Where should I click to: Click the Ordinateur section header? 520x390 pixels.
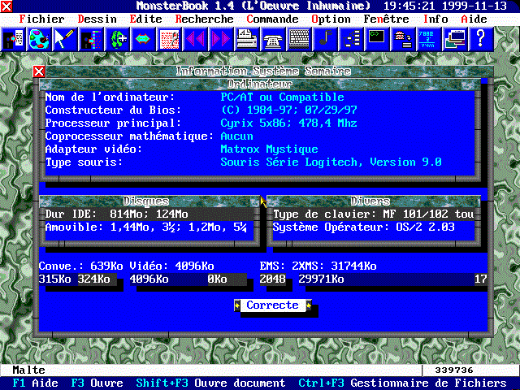260,84
